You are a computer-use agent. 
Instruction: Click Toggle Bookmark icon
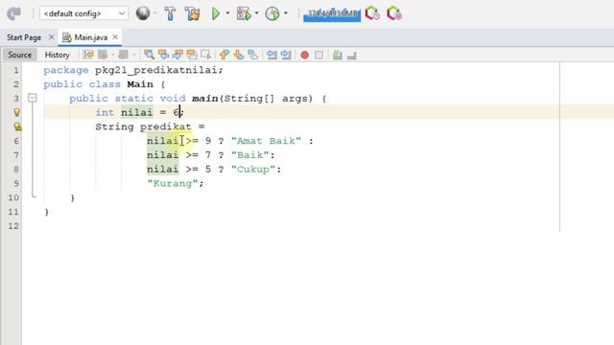252,55
